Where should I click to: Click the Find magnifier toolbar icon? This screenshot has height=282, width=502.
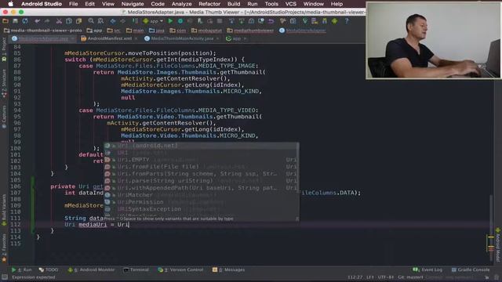(x=91, y=21)
